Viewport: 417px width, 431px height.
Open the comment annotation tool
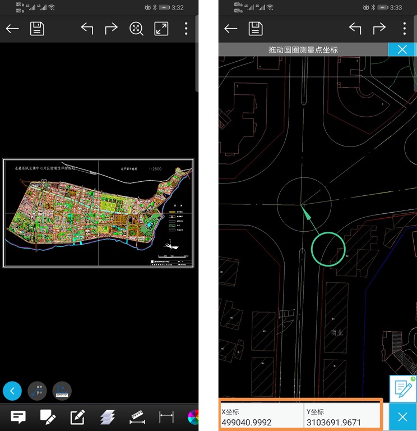click(x=18, y=417)
